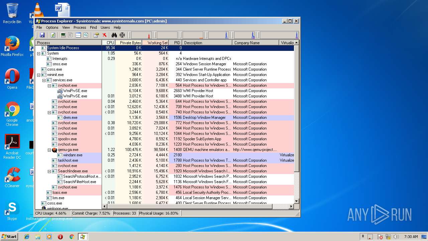This screenshot has height=241, width=428.
Task: Click the volume speaker tray icon
Action: coord(396,237)
